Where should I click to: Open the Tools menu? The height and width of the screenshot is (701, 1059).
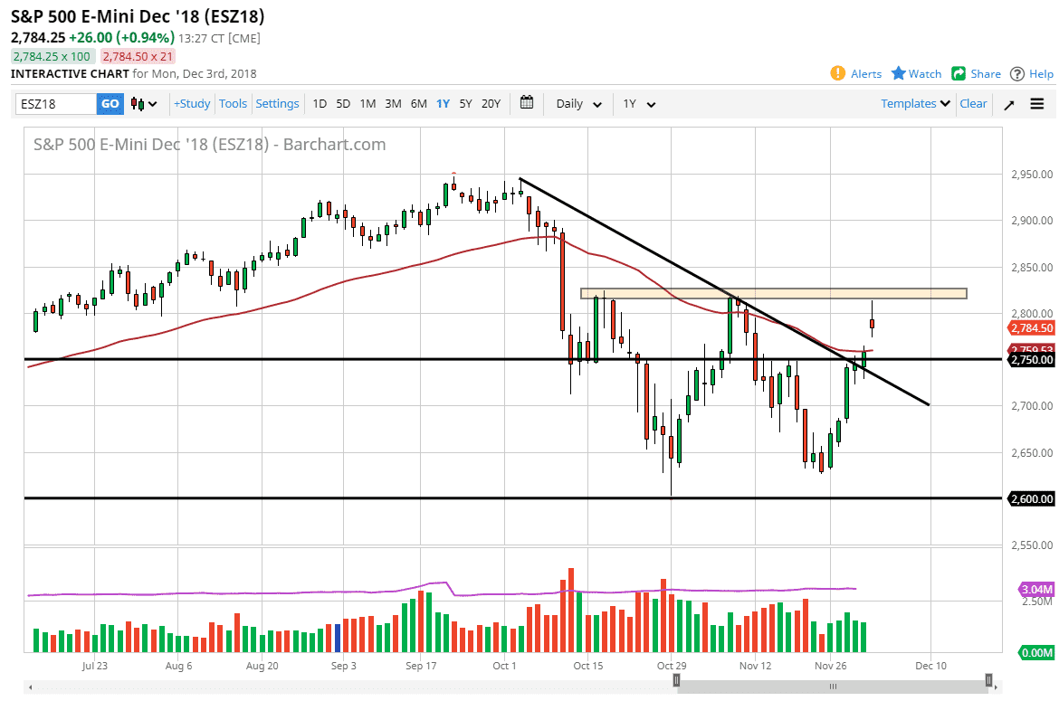[233, 104]
